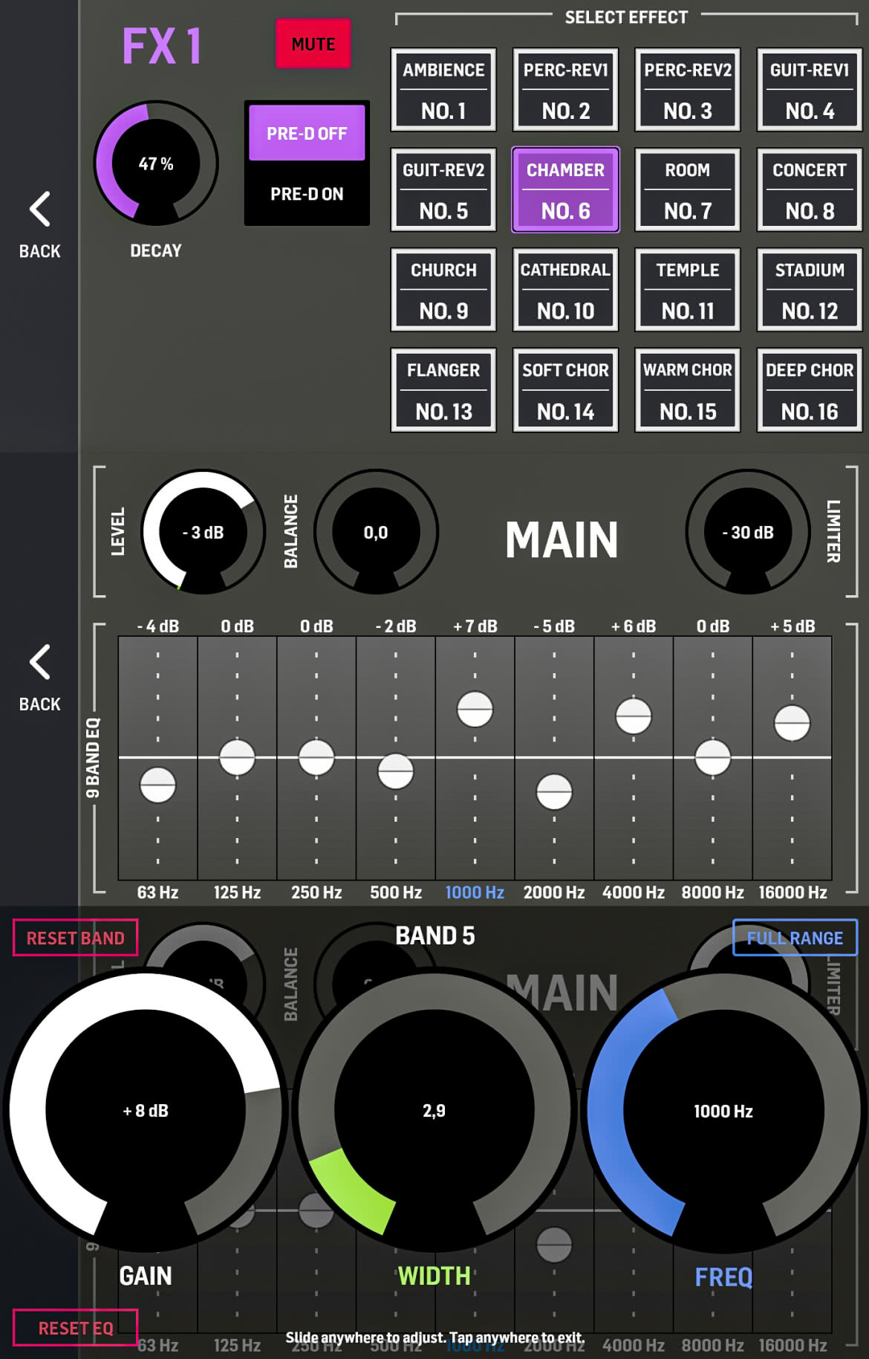The image size is (869, 1359).
Task: Go back from the FX 1 panel
Action: click(39, 225)
